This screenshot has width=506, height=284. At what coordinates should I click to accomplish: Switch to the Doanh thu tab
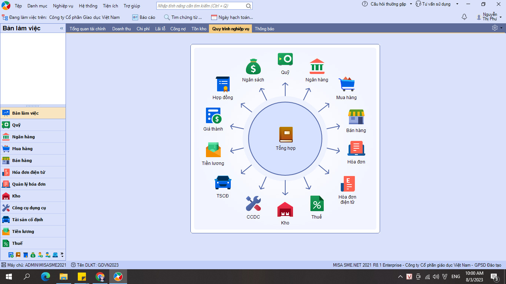(x=121, y=28)
